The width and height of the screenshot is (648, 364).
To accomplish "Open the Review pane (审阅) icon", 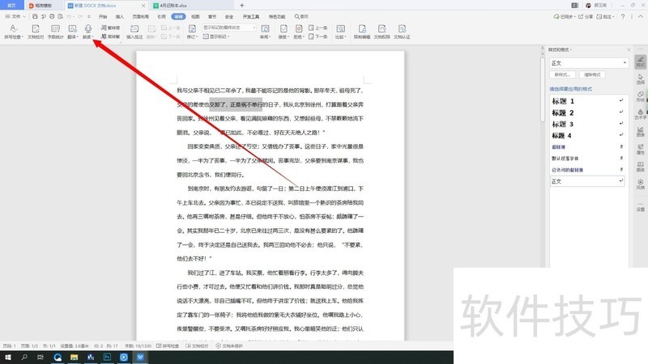I will click(265, 29).
